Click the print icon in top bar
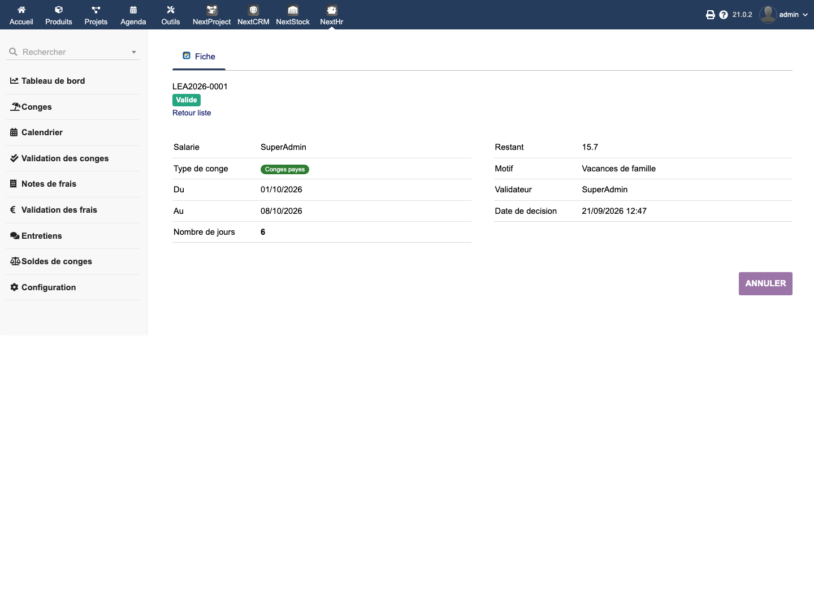The height and width of the screenshot is (594, 814). [x=711, y=15]
